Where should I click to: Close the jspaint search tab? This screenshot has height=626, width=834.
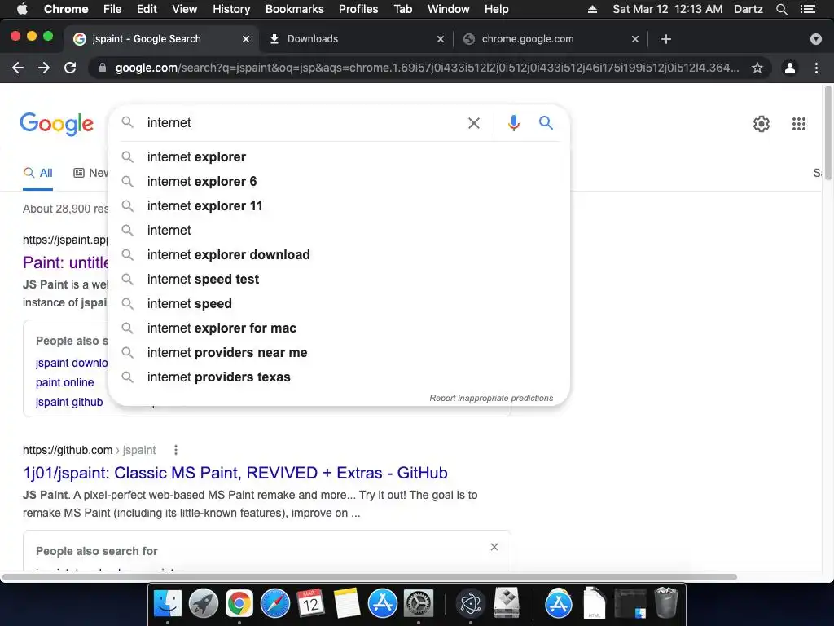[x=246, y=39]
